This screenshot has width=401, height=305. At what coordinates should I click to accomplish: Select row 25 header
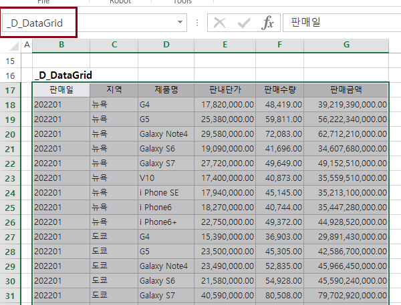[10, 208]
